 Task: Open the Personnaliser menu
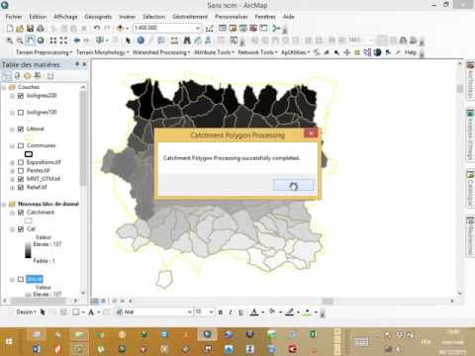pyautogui.click(x=232, y=17)
